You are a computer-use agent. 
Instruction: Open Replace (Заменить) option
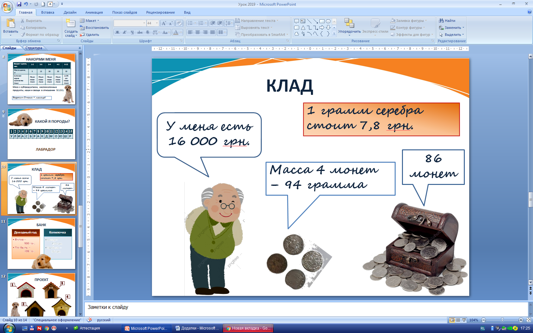(451, 28)
